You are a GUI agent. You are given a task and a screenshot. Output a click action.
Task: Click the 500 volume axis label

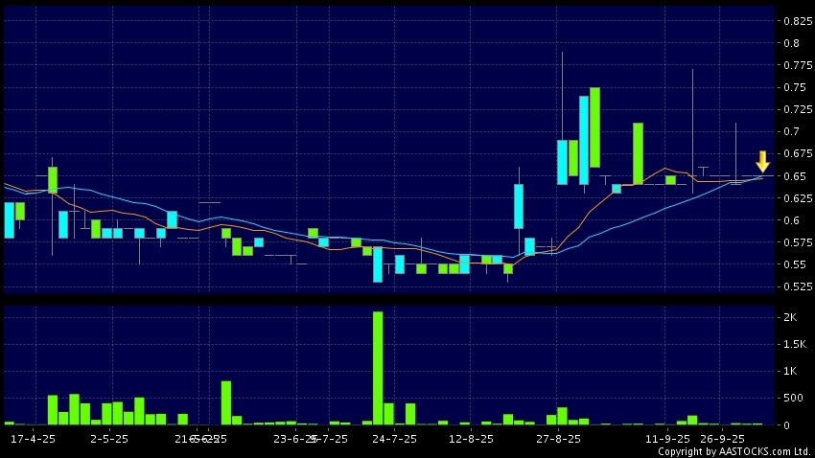792,398
